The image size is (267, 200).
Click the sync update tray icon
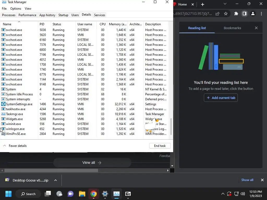[229, 194]
